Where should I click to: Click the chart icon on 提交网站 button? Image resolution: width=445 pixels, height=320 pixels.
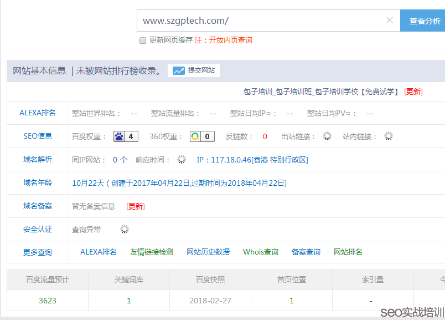click(x=178, y=70)
